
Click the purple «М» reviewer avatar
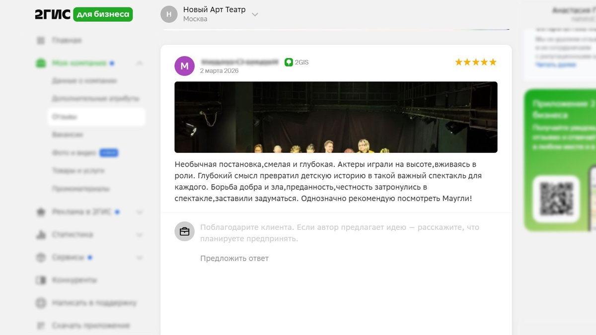point(185,66)
